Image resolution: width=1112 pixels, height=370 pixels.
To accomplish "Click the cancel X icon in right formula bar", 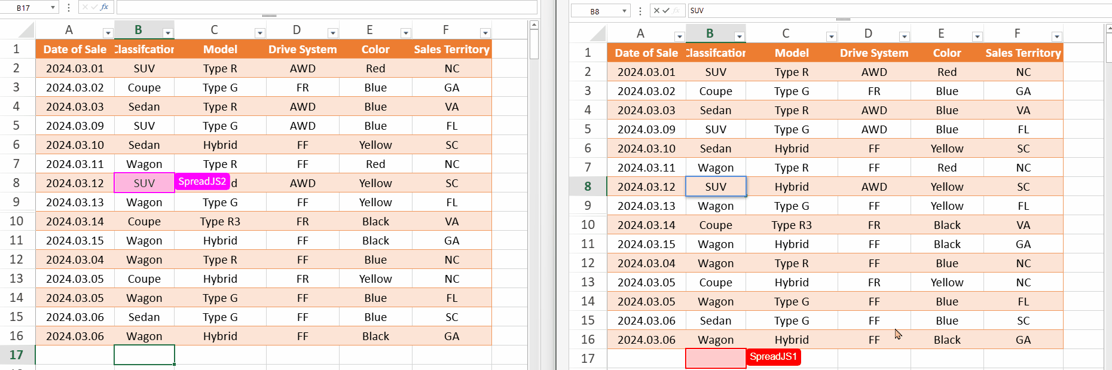I will coord(656,11).
